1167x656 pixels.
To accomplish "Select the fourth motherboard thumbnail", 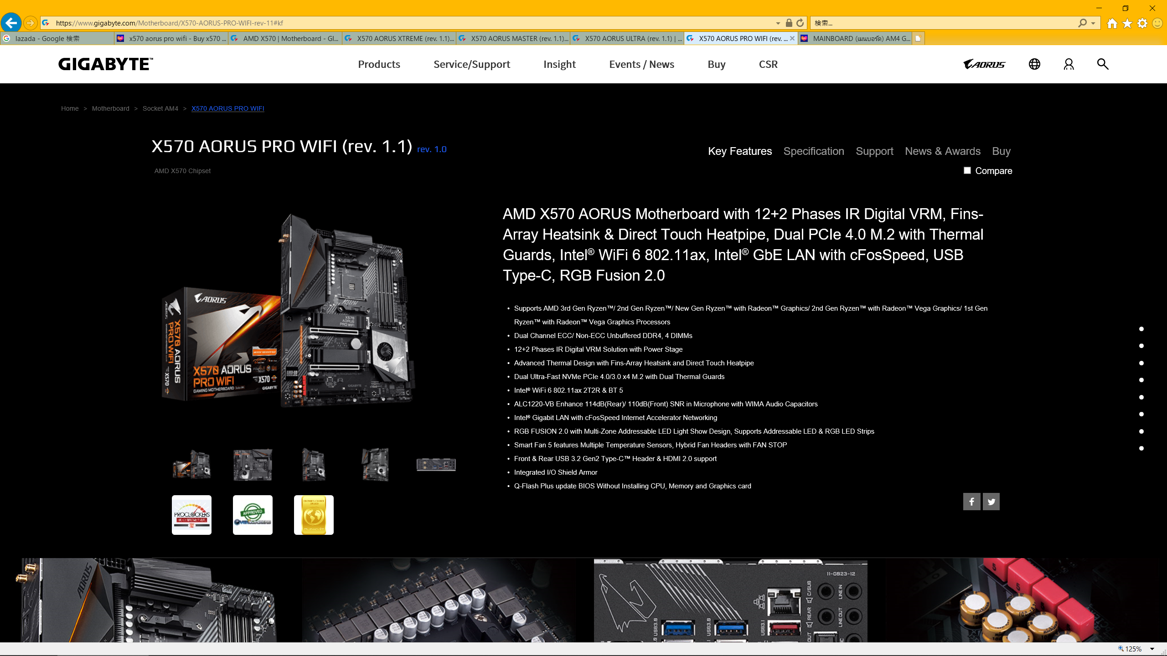I will pyautogui.click(x=375, y=465).
